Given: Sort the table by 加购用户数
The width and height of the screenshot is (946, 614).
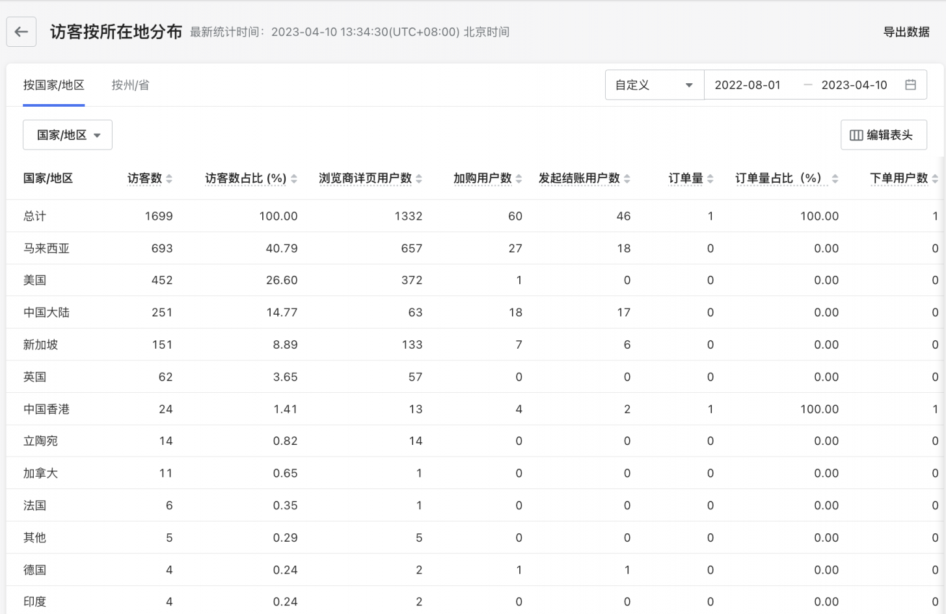Looking at the screenshot, I should pos(519,178).
